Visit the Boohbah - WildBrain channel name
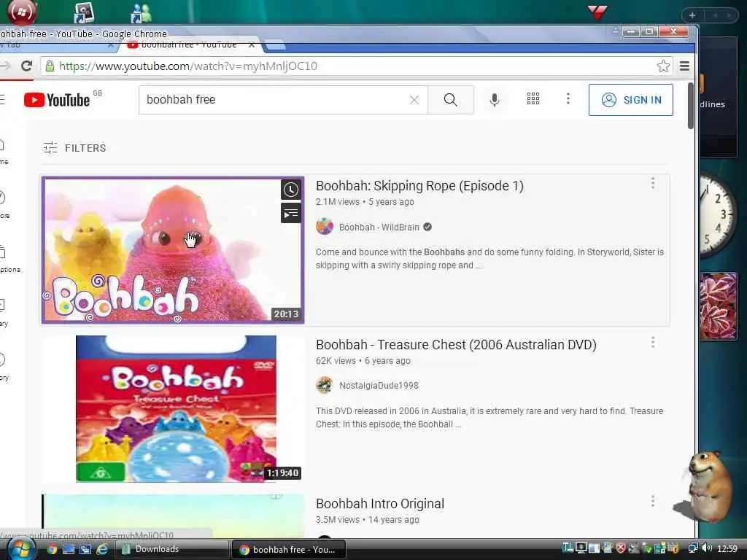This screenshot has width=747, height=560. pos(379,227)
